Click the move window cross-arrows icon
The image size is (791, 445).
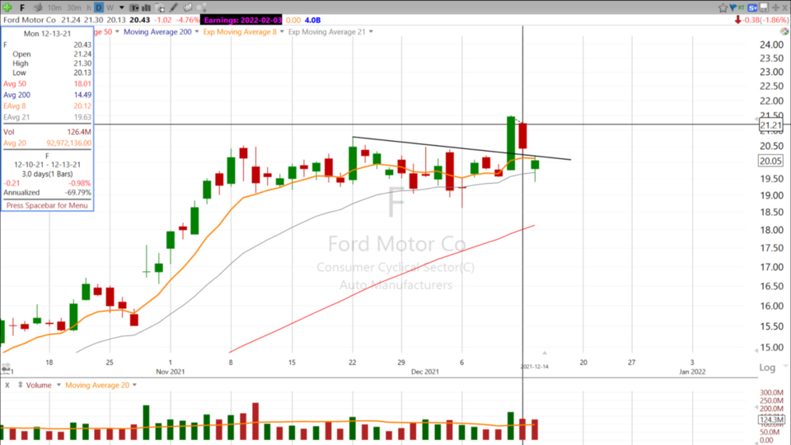[775, 7]
